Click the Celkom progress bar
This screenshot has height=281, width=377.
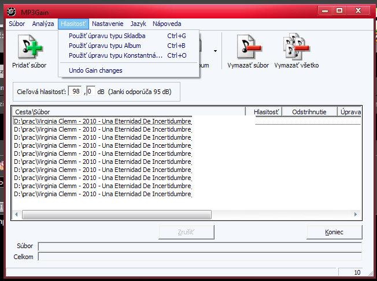(x=200, y=257)
